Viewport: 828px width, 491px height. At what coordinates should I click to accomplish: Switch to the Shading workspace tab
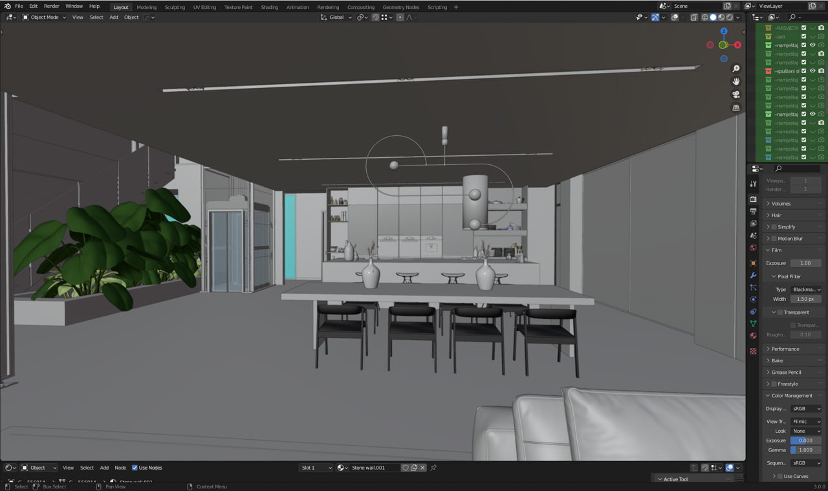click(x=269, y=7)
